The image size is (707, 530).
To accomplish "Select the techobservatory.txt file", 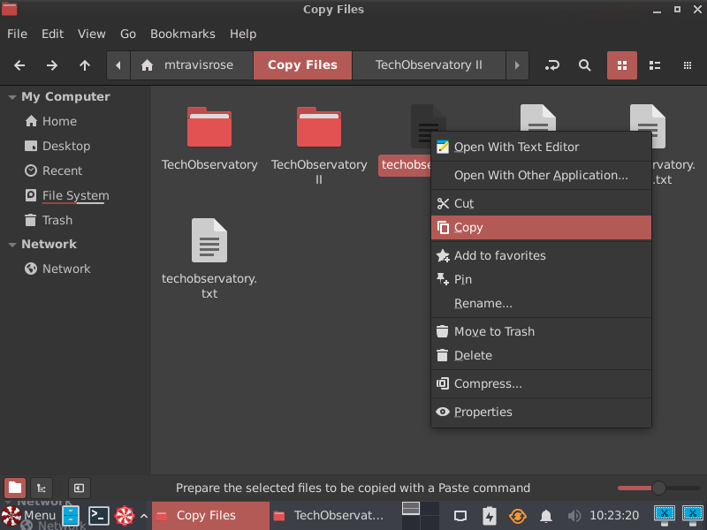I will click(209, 240).
